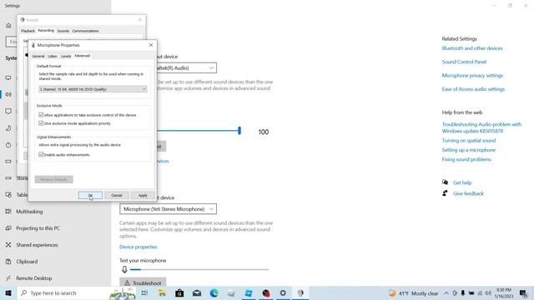Viewport: 534px width, 300px height.
Task: Switch to General tab in Microphone Properties
Action: pos(38,56)
